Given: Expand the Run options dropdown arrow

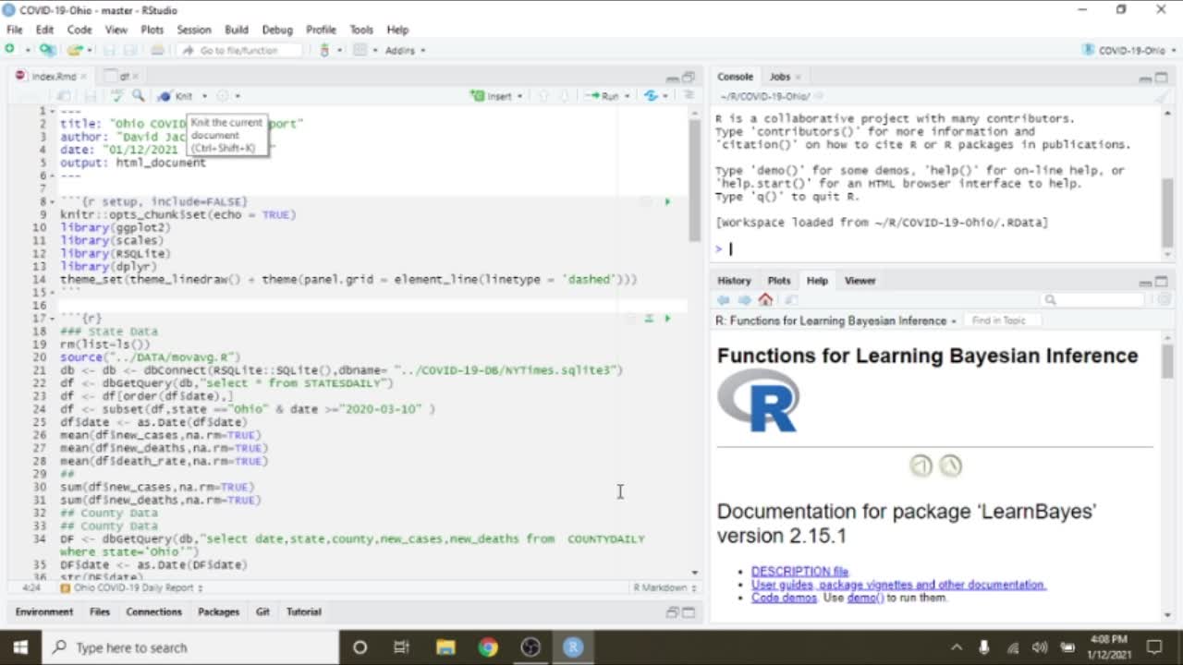Looking at the screenshot, I should click(627, 96).
